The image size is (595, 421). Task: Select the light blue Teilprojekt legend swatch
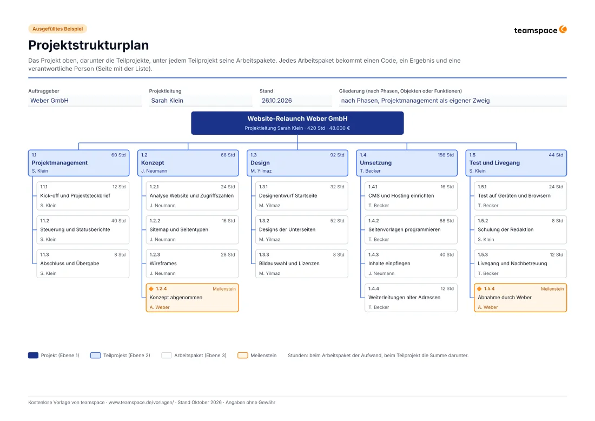96,356
